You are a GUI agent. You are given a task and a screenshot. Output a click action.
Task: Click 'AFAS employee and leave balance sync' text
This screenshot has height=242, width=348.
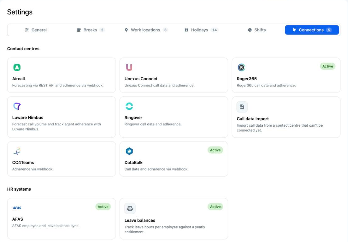pos(46,226)
